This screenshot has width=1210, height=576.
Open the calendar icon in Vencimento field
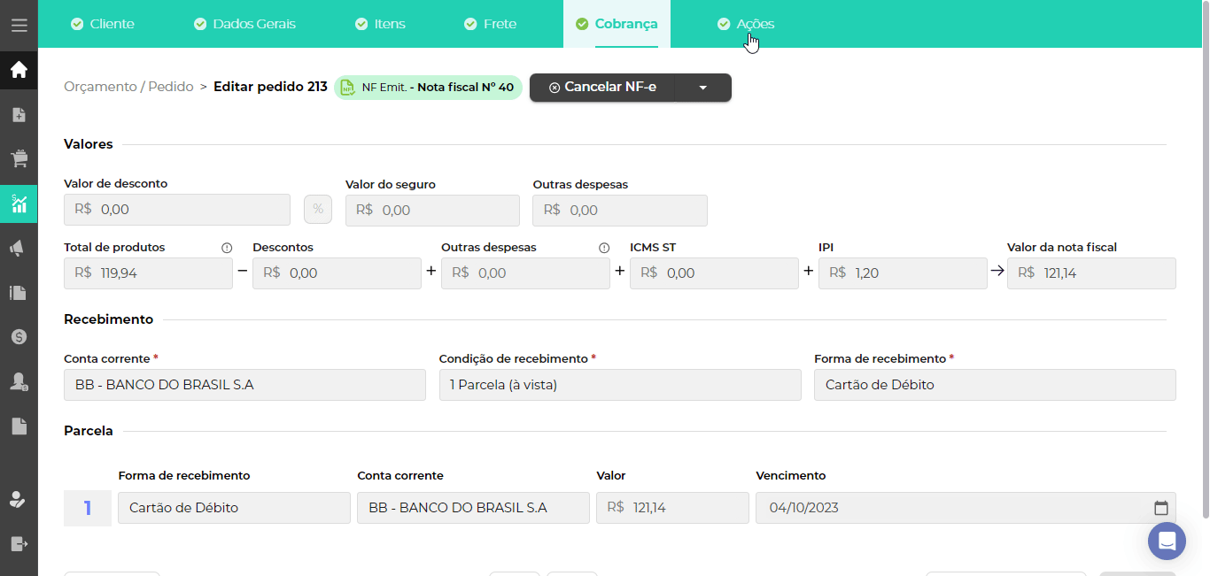pyautogui.click(x=1160, y=508)
